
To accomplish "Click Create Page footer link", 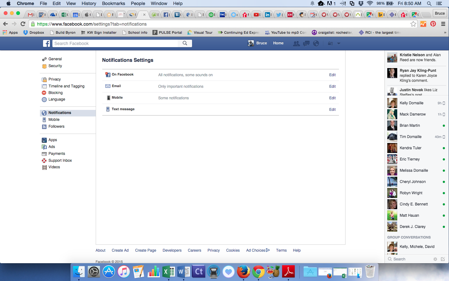I will pyautogui.click(x=146, y=250).
